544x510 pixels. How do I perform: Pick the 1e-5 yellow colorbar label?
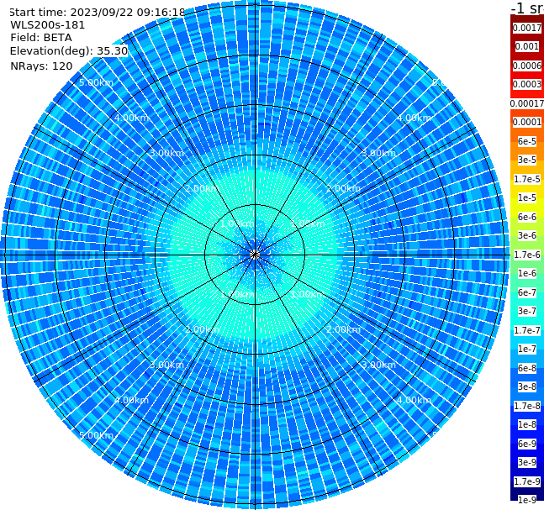(526, 197)
